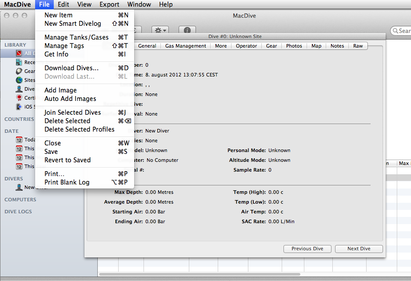This screenshot has height=281, width=411.
Task: Choose Download Dives… from the File menu
Action: tap(72, 68)
